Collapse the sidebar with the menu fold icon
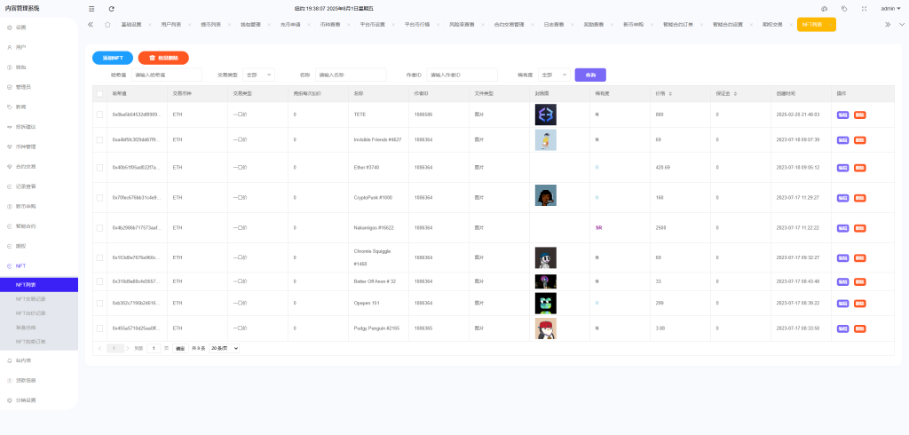 pyautogui.click(x=91, y=8)
